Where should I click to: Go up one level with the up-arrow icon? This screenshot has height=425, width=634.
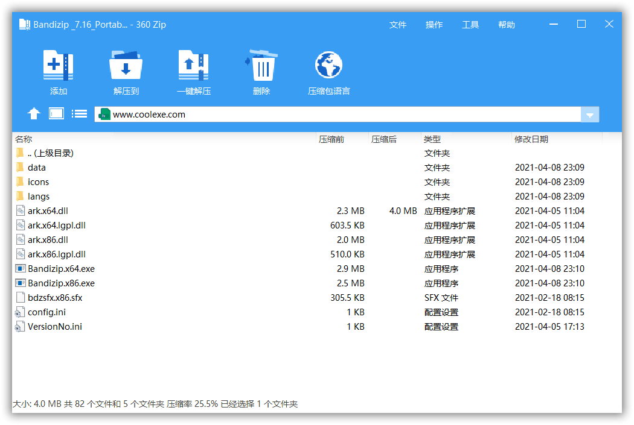[x=34, y=114]
